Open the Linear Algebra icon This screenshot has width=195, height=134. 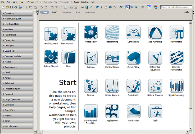coord(112,86)
